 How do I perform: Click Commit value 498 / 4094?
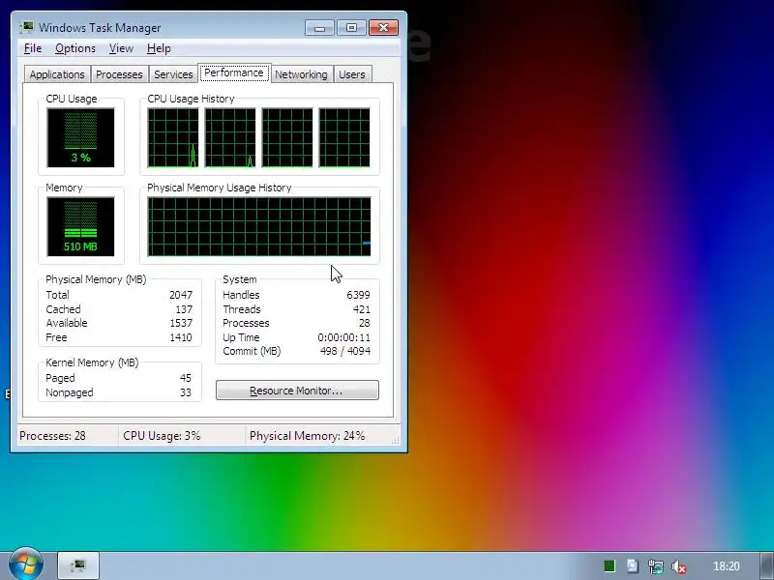point(345,351)
